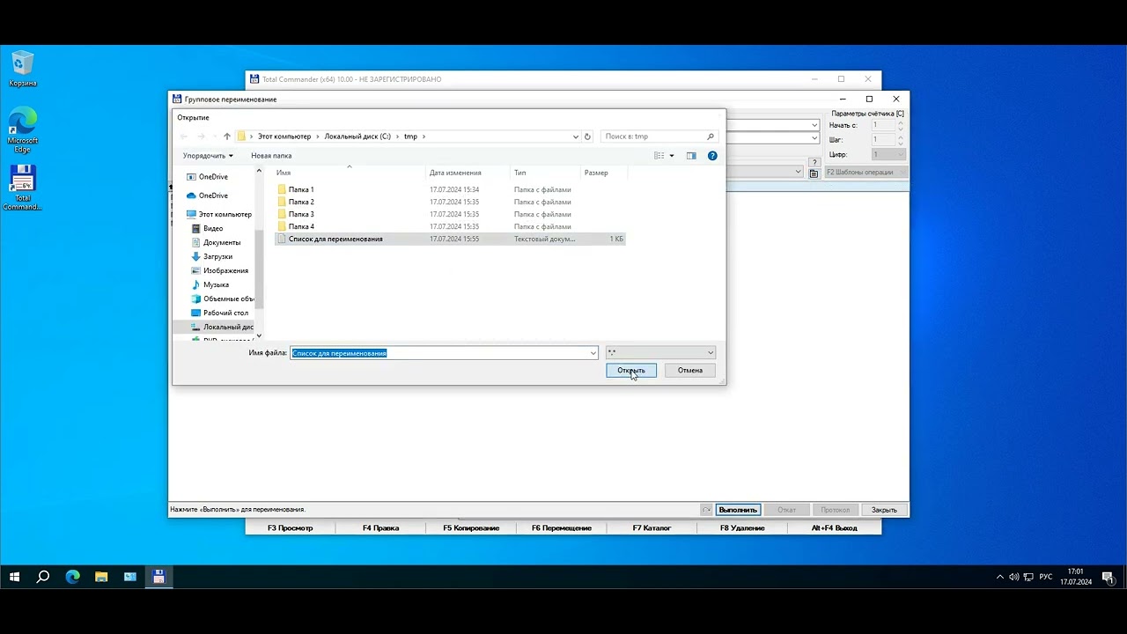Show hidden tray icons chevron
The height and width of the screenshot is (634, 1127).
click(x=999, y=577)
